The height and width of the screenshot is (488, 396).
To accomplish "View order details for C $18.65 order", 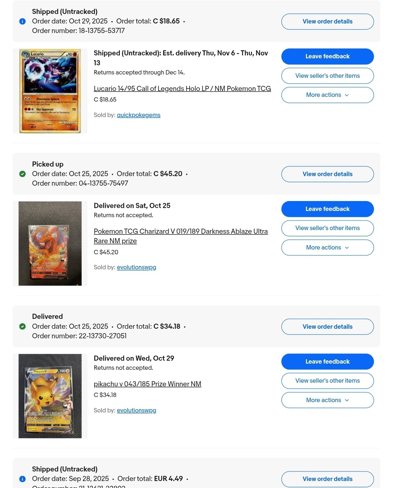I will 327,22.
